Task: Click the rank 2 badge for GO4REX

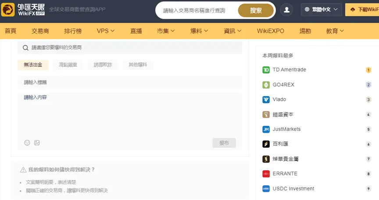Action: pyautogui.click(x=368, y=85)
